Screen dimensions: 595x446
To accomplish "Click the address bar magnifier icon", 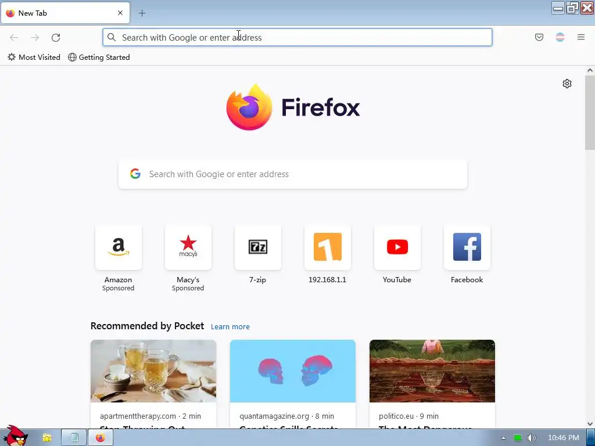I will pos(112,37).
